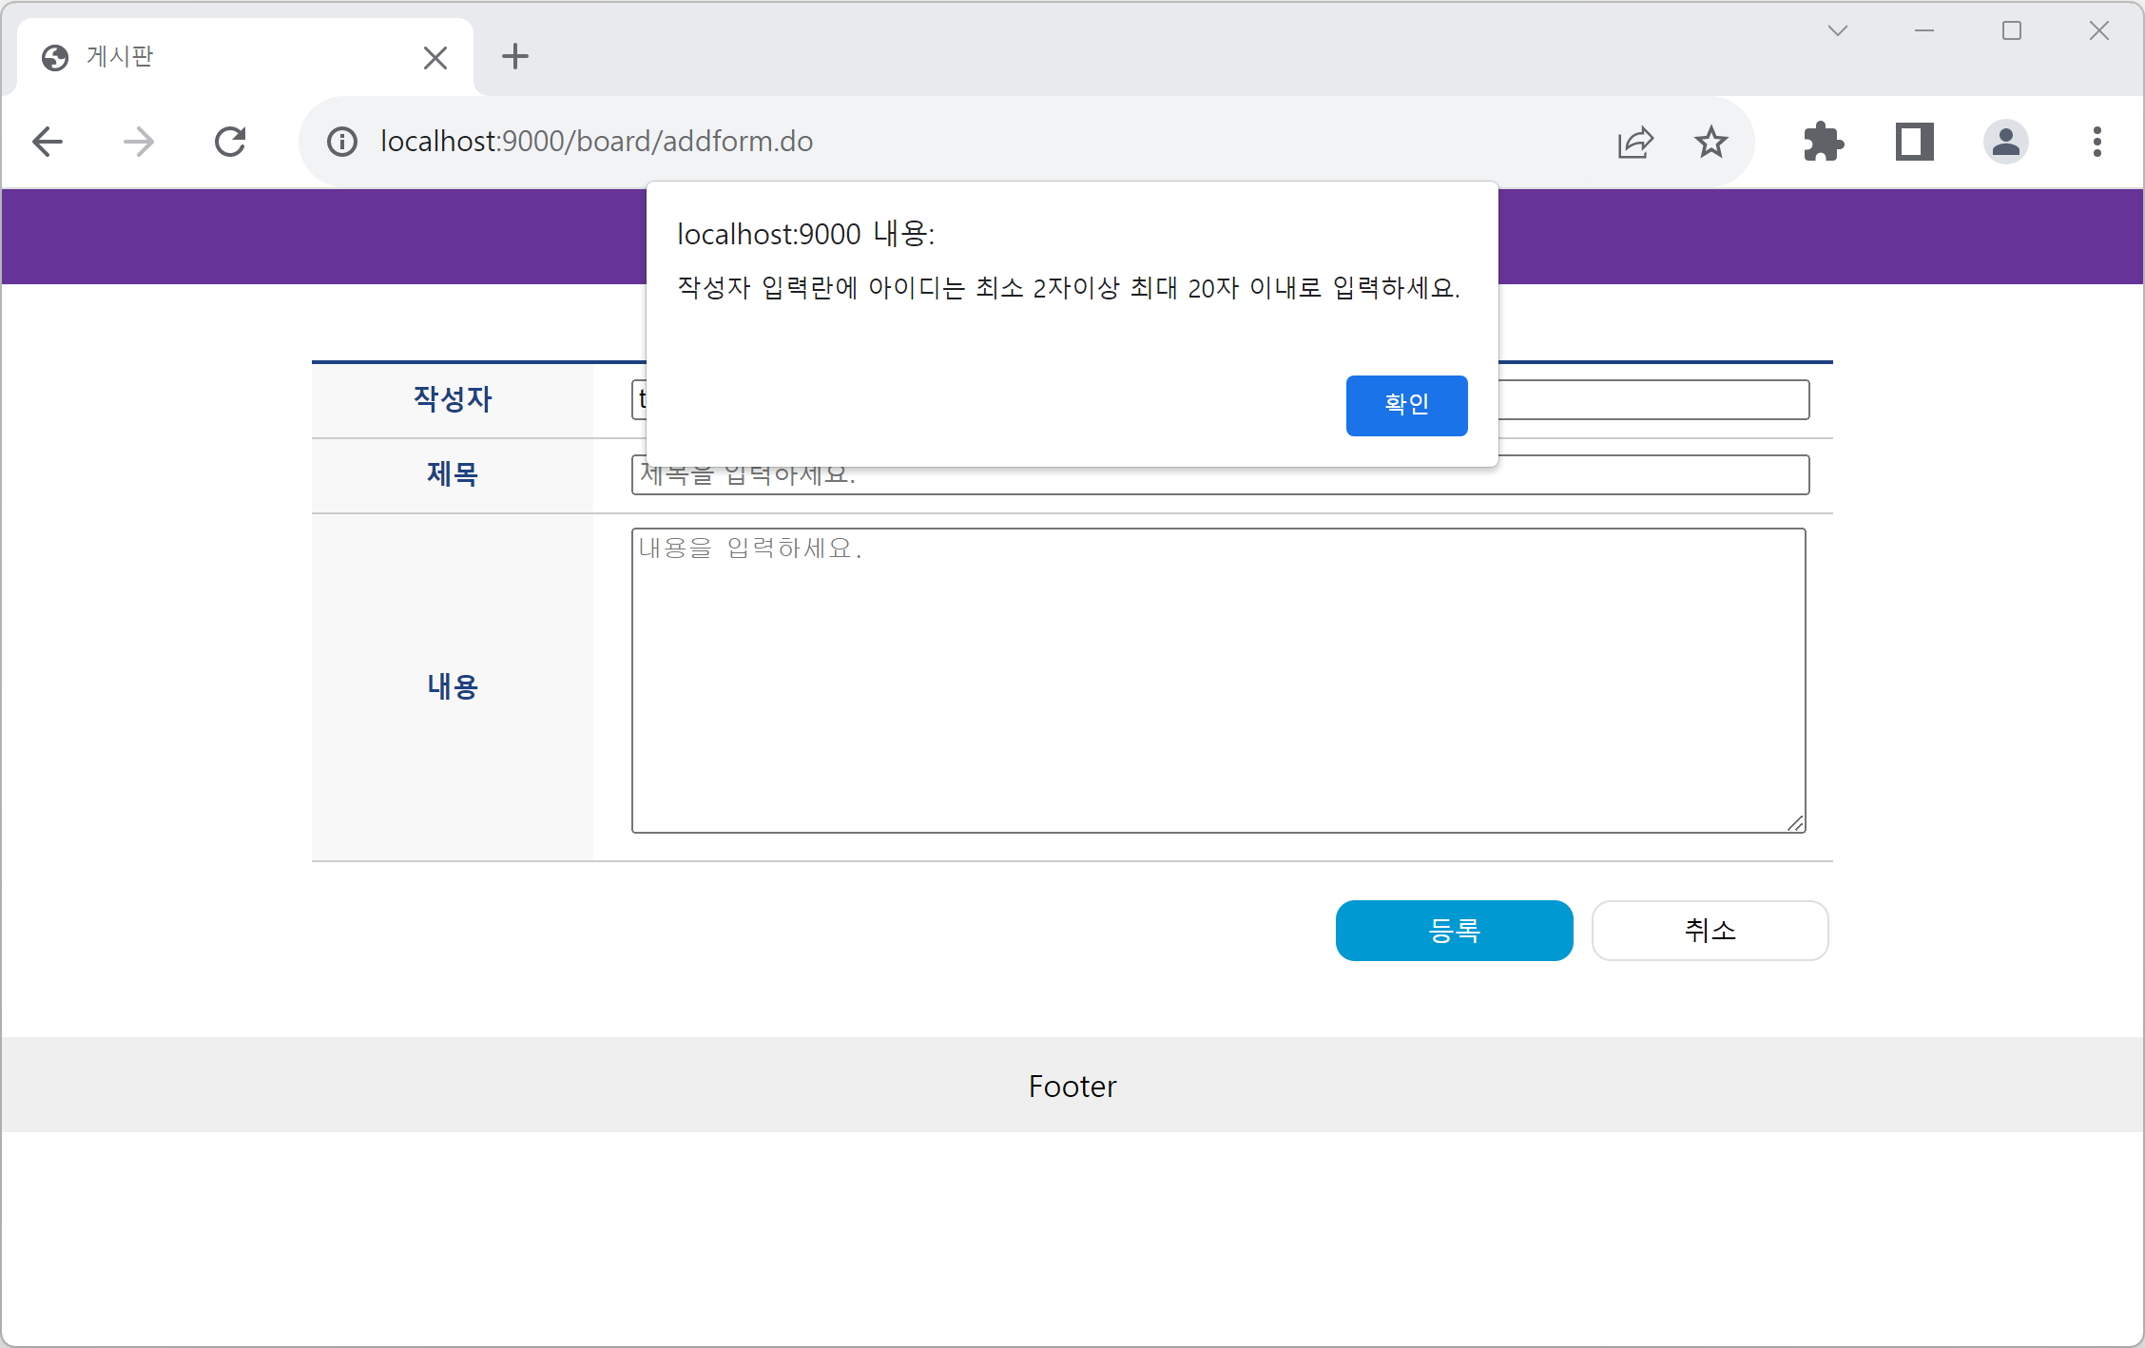The width and height of the screenshot is (2145, 1348).
Task: Bookmark this page with star icon
Action: 1711,143
